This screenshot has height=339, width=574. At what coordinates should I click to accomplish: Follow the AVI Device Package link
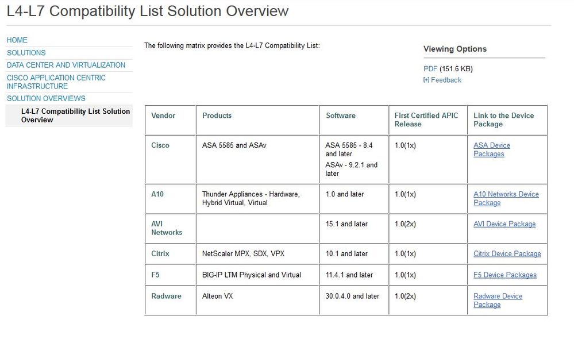(x=504, y=224)
